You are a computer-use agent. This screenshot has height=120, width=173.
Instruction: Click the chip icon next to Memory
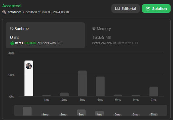click(x=94, y=28)
